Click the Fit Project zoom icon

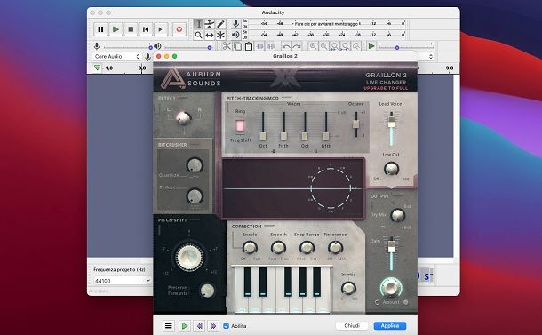(346, 46)
